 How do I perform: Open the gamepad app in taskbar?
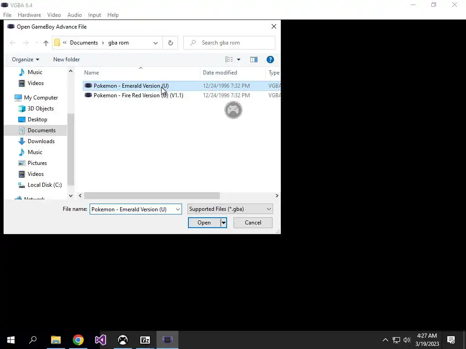(x=123, y=340)
